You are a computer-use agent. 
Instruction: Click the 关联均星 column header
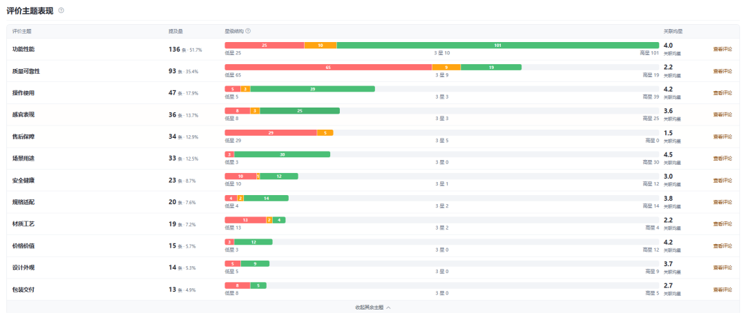coord(673,31)
